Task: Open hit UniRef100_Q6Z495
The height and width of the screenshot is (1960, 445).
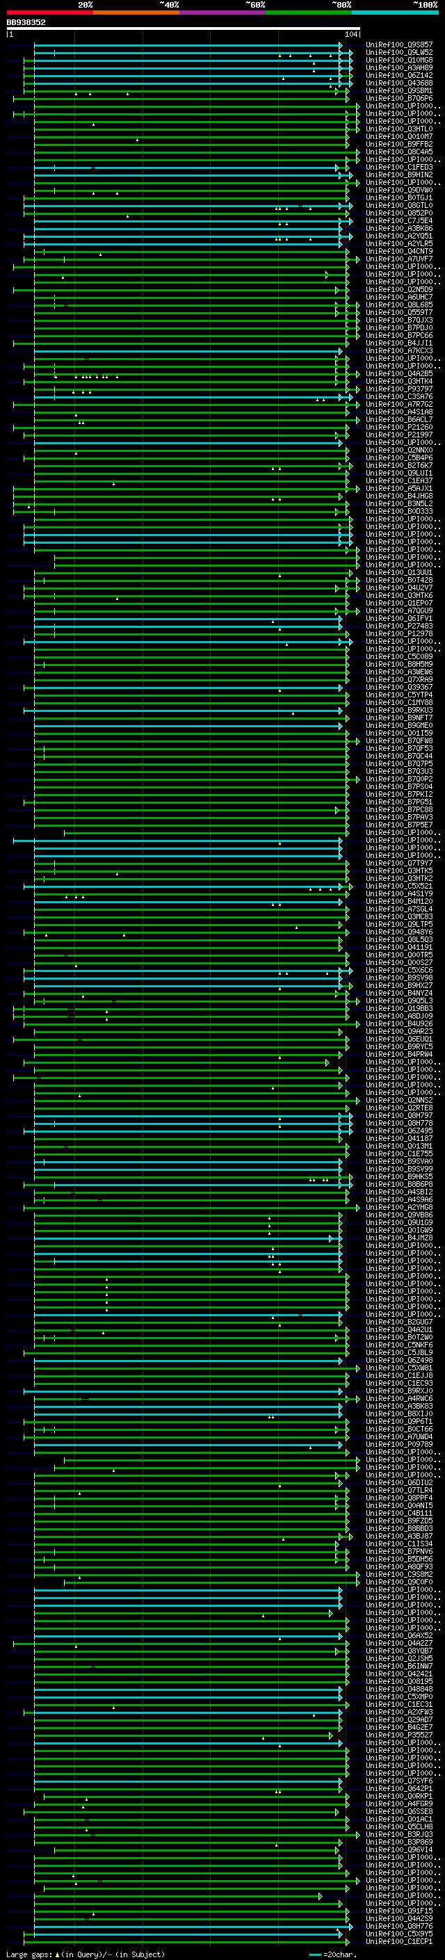Action: click(398, 1131)
